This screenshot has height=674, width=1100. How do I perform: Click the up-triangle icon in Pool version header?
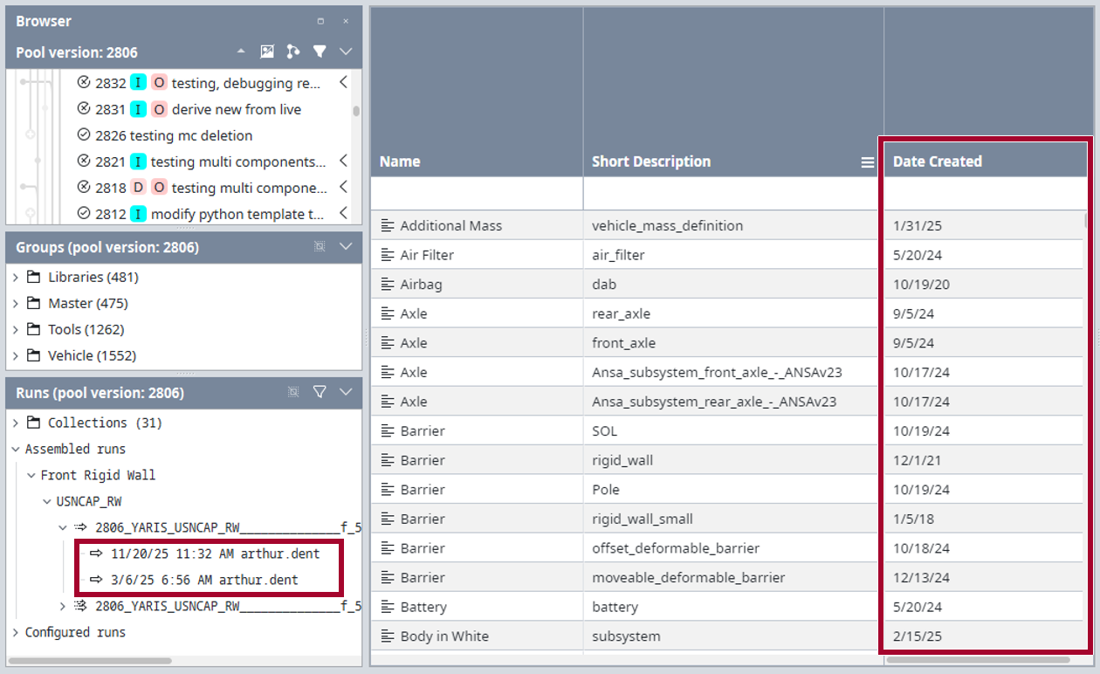[241, 52]
